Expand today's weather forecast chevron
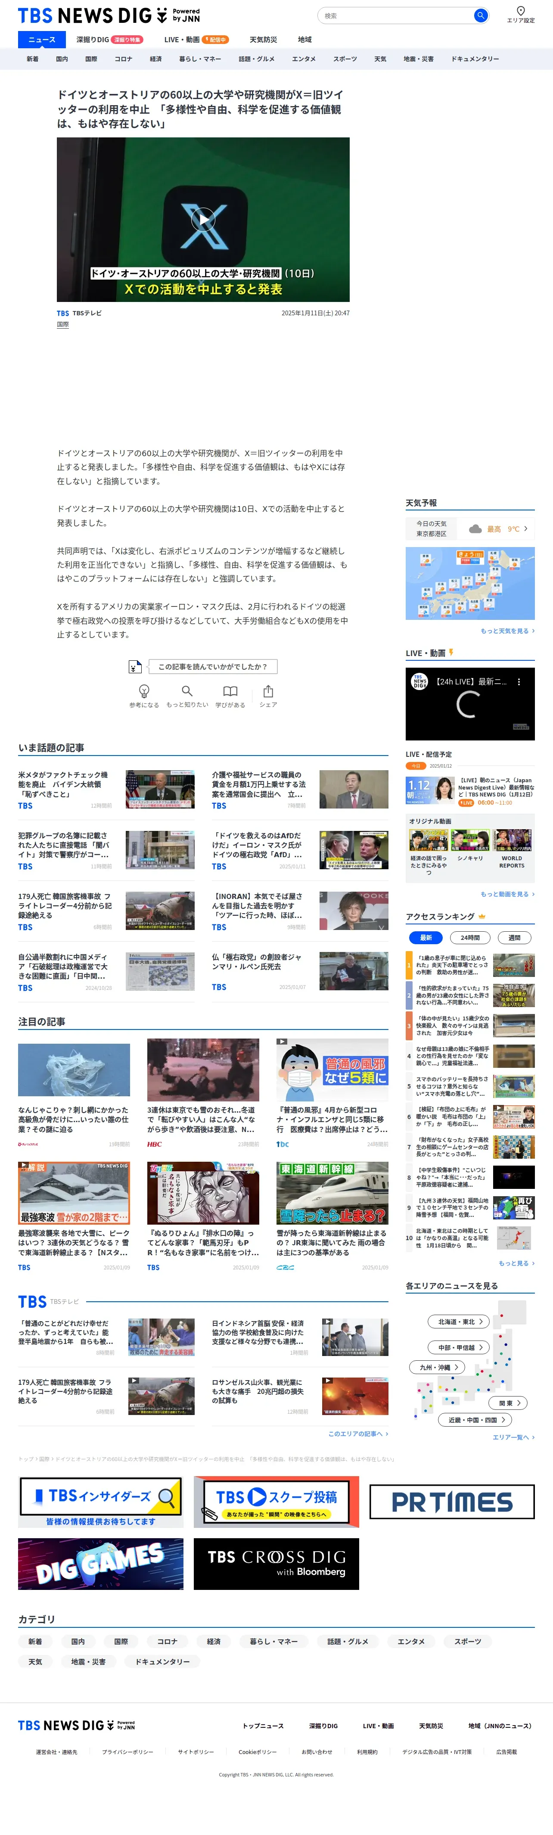This screenshot has width=553, height=1835. pos(526,529)
